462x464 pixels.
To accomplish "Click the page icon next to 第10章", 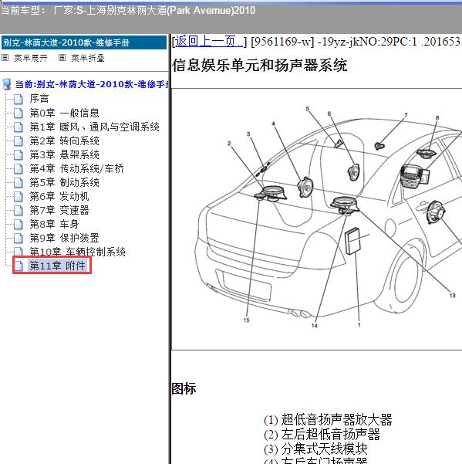I will tap(19, 252).
